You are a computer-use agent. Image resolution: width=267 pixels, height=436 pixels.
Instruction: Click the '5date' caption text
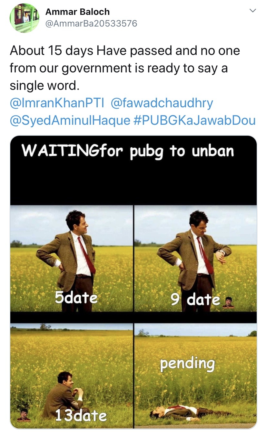click(x=76, y=297)
